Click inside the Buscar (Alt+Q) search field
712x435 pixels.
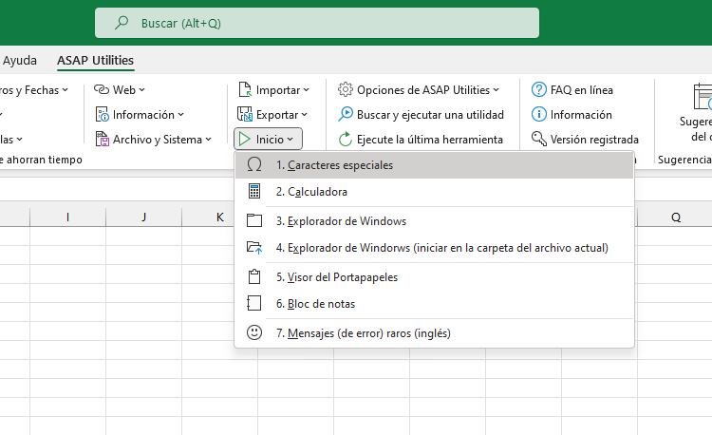tap(317, 23)
